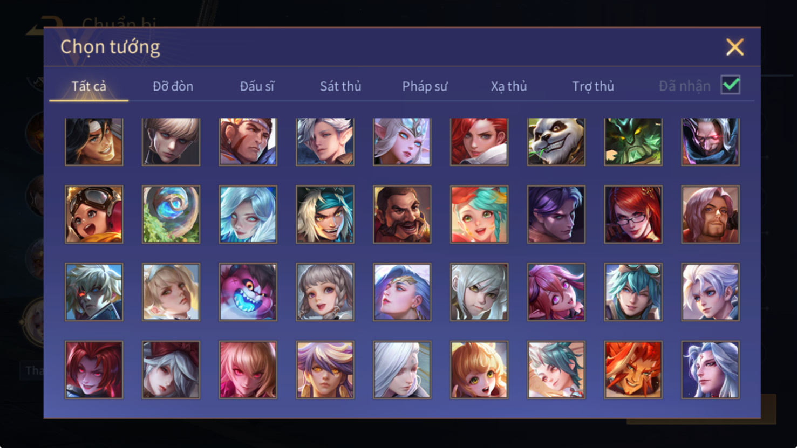The width and height of the screenshot is (797, 448).
Task: Filter heroes by Sát thủ
Action: [x=340, y=86]
